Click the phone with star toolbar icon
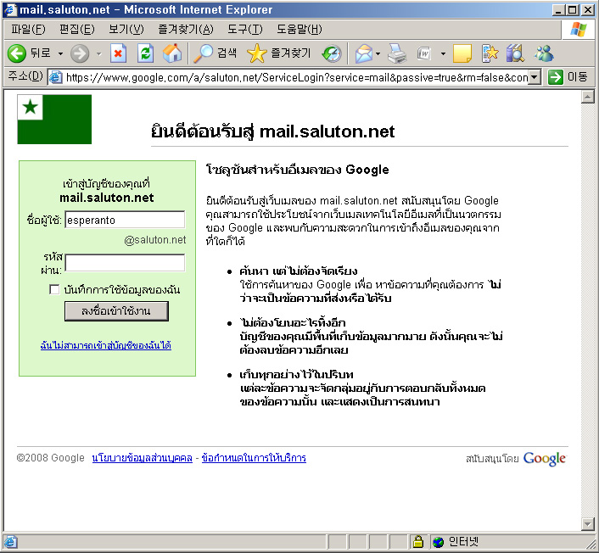Screen dimensions: 599x553 [x=490, y=53]
